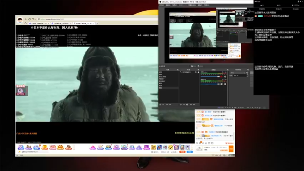The image size is (304, 171).
Task: Switch to the second browser tab
Action: [61, 23]
